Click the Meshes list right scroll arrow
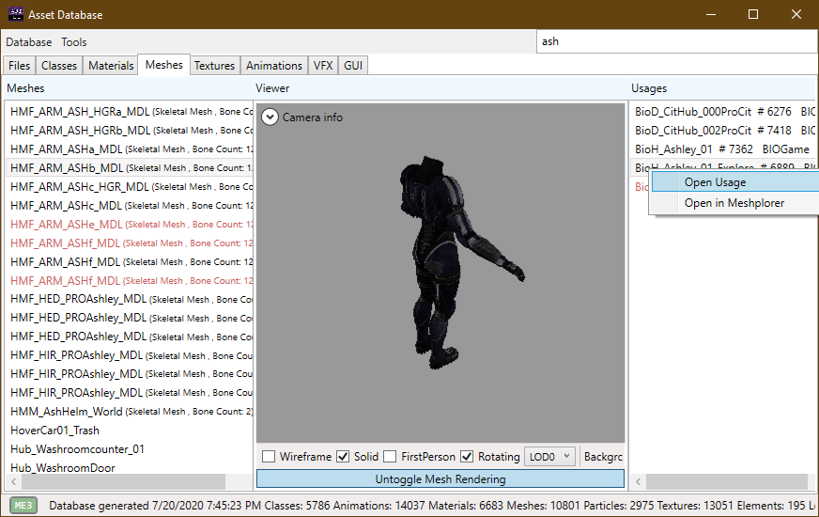Screen dimensions: 819x517 (x=247, y=481)
